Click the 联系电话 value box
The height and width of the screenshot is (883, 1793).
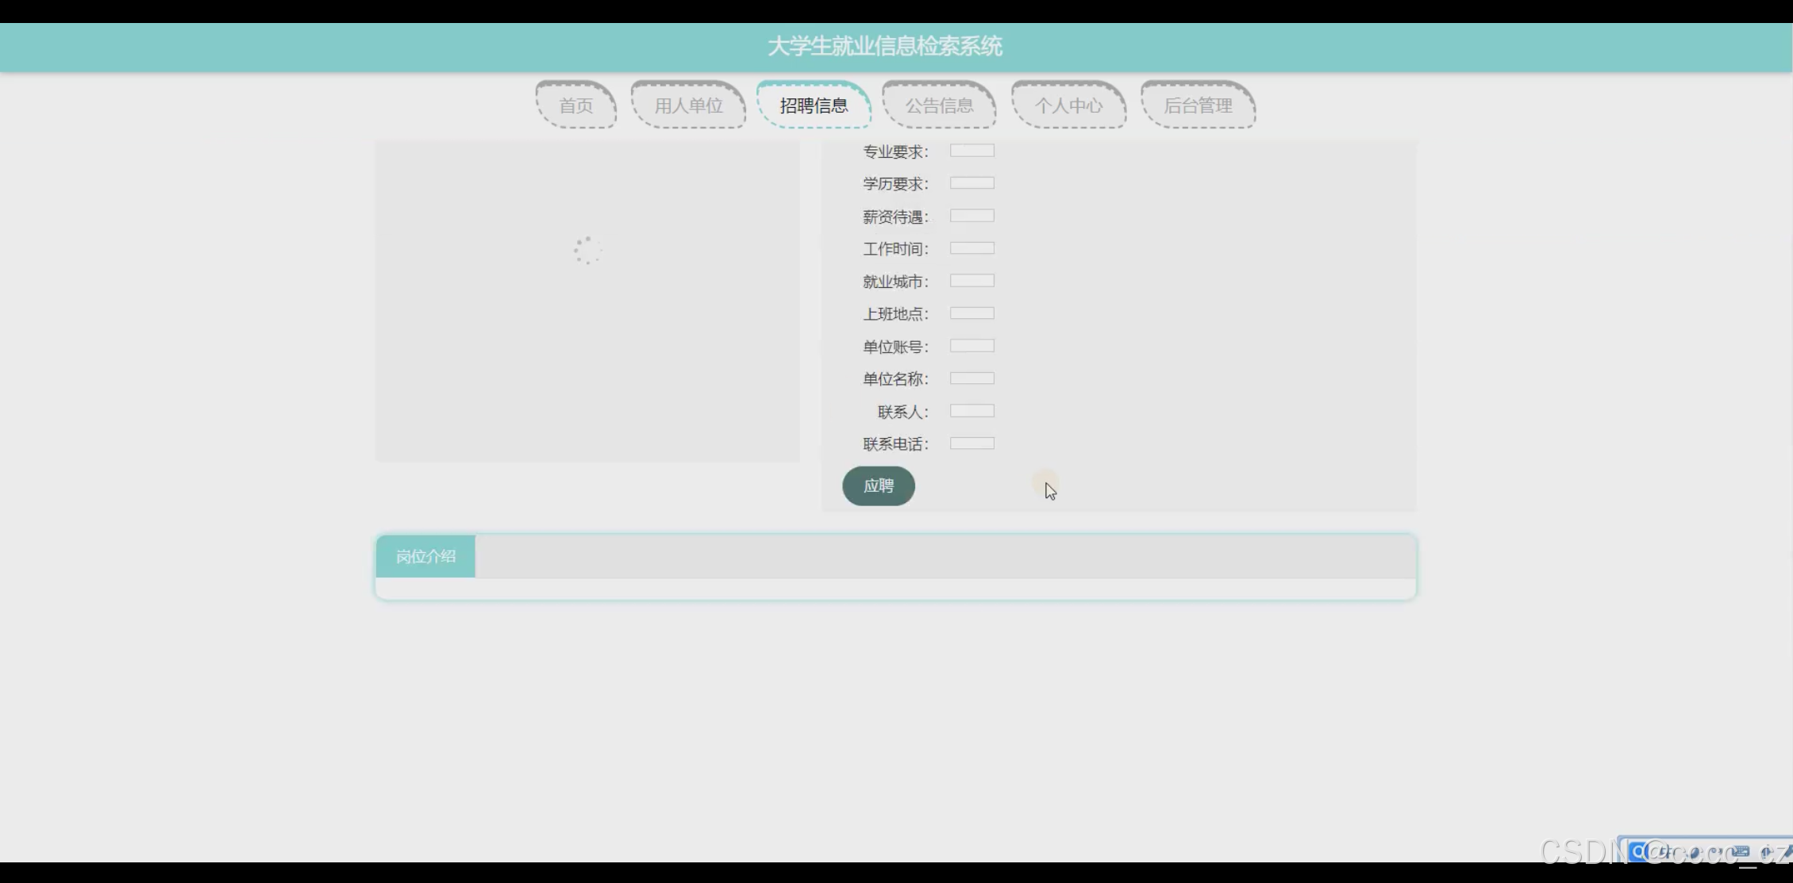point(972,443)
